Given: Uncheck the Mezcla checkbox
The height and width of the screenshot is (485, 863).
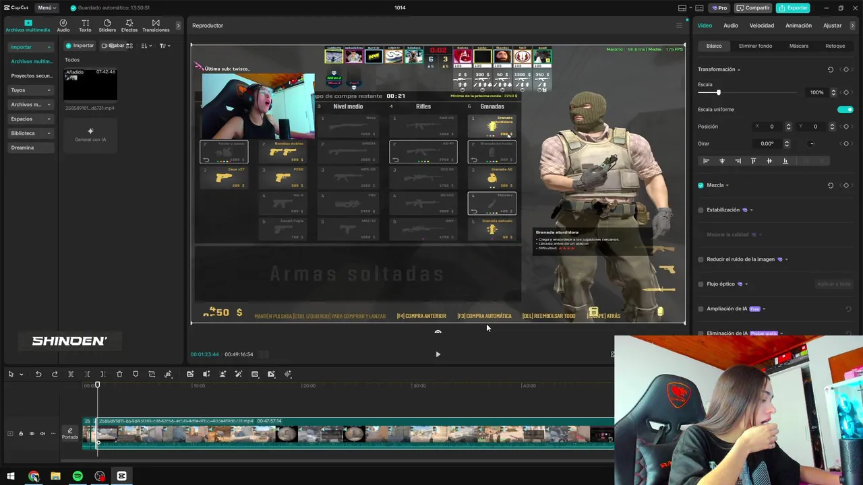Looking at the screenshot, I should pos(701,185).
